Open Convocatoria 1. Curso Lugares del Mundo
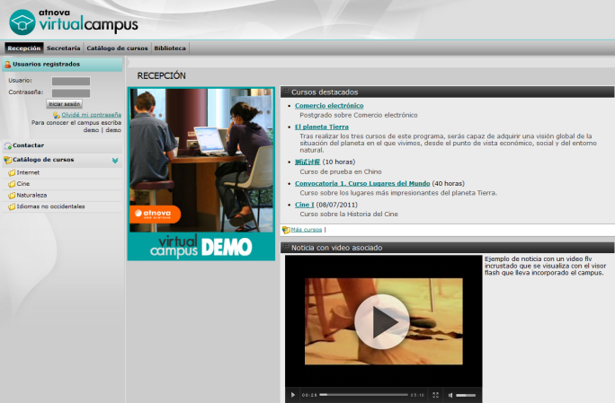This screenshot has width=615, height=403. click(362, 183)
